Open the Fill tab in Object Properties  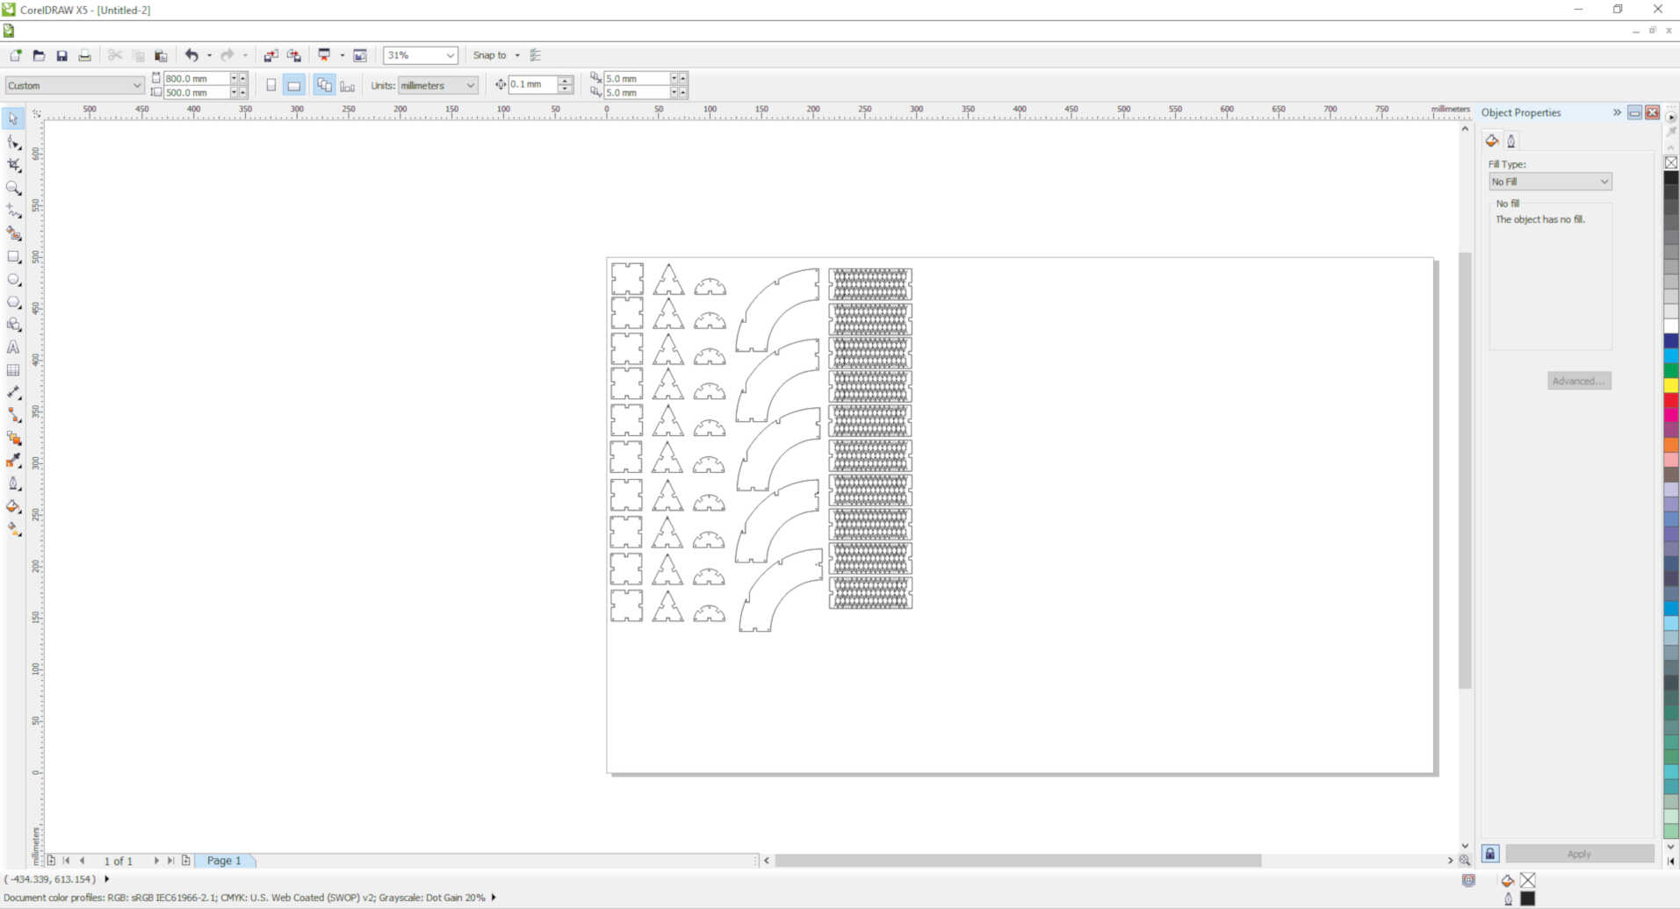pos(1492,140)
